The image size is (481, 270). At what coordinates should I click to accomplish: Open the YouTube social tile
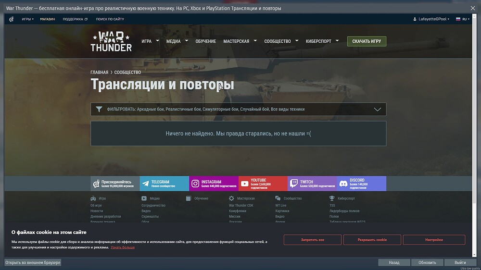click(x=263, y=184)
